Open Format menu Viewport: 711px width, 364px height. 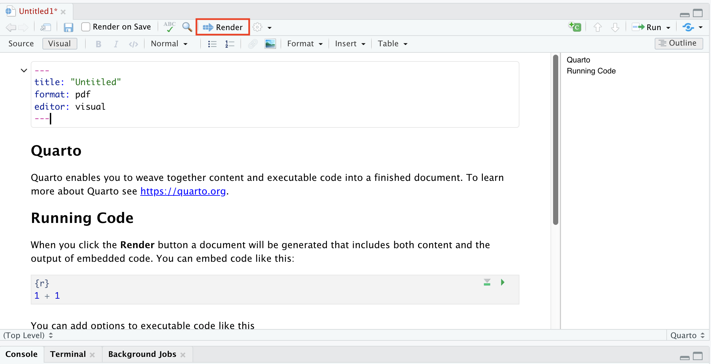coord(305,44)
